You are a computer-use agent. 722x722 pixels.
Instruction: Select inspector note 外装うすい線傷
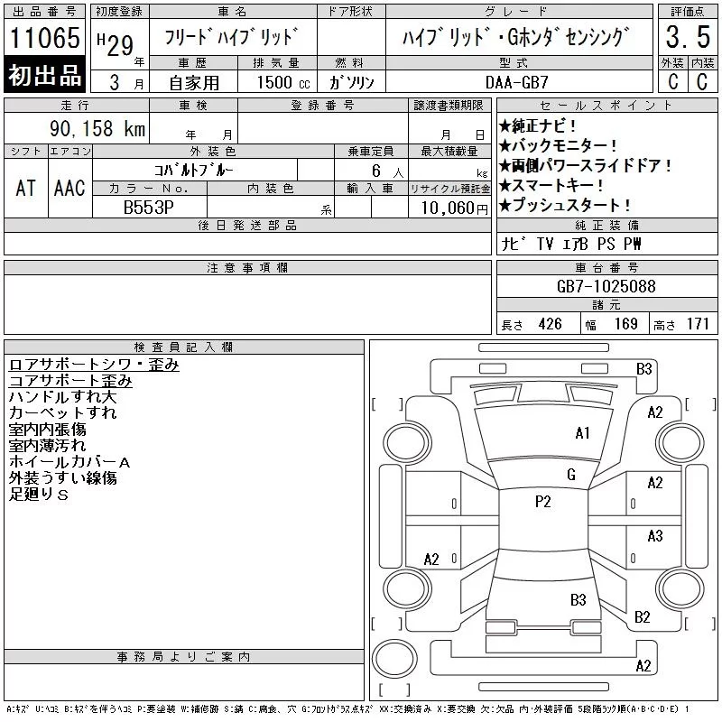tap(62, 478)
